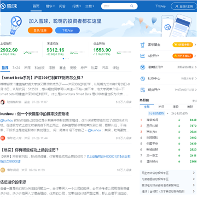Image resolution: width=197 pixels, height=197 pixels.
Task: Click the chevron at the end of the 港美股开户 row
Action: tap(195, 67)
